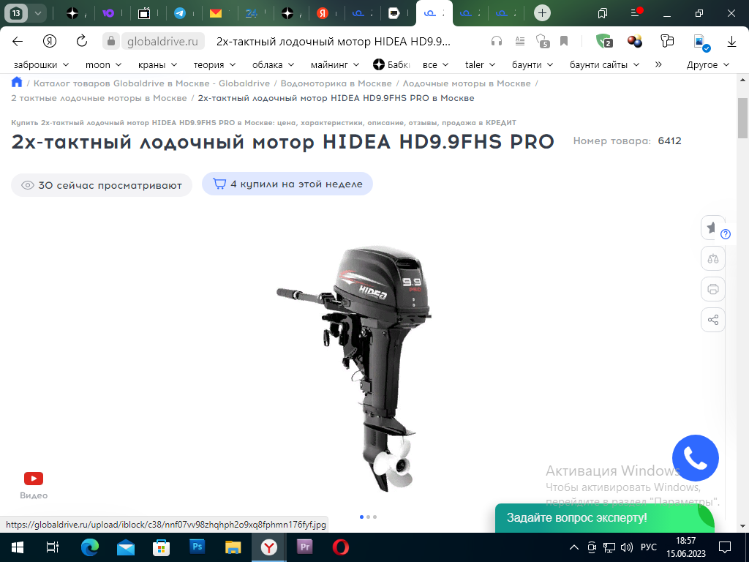The width and height of the screenshot is (749, 562).
Task: Enable reader mode icon
Action: pyautogui.click(x=520, y=41)
